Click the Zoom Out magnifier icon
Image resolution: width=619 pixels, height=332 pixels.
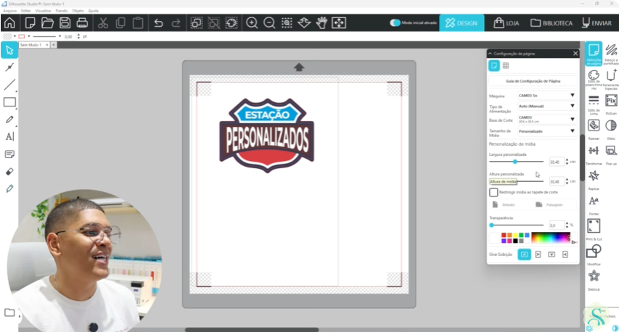[x=269, y=23]
